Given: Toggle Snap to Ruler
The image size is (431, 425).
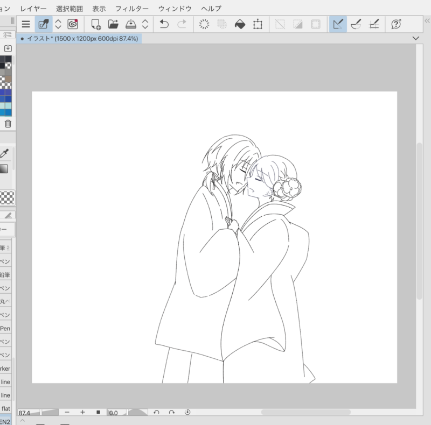Looking at the screenshot, I should (338, 24).
